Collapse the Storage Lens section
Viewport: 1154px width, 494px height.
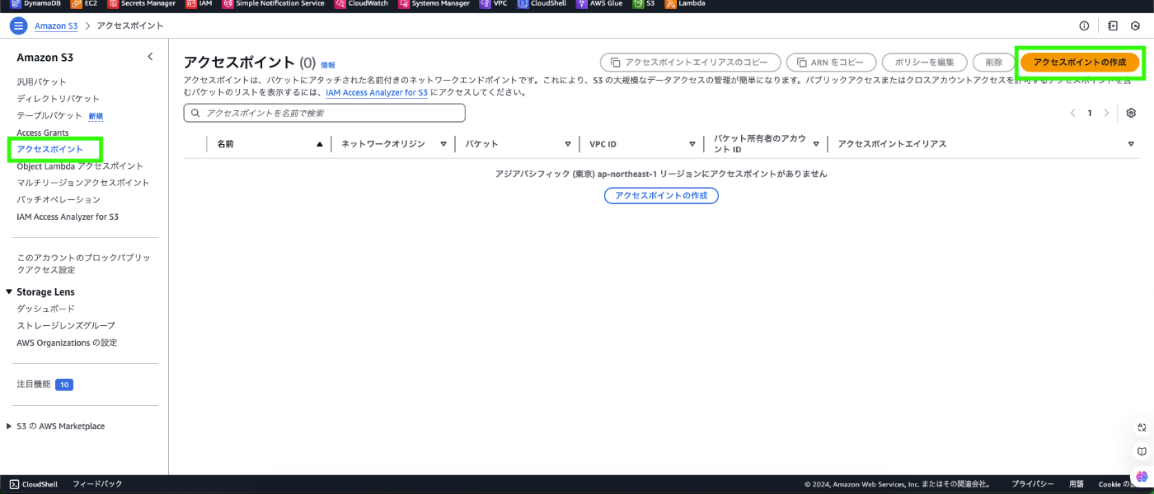pos(9,292)
